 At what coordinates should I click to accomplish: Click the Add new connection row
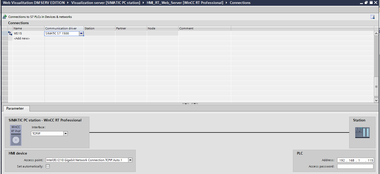click(x=22, y=38)
